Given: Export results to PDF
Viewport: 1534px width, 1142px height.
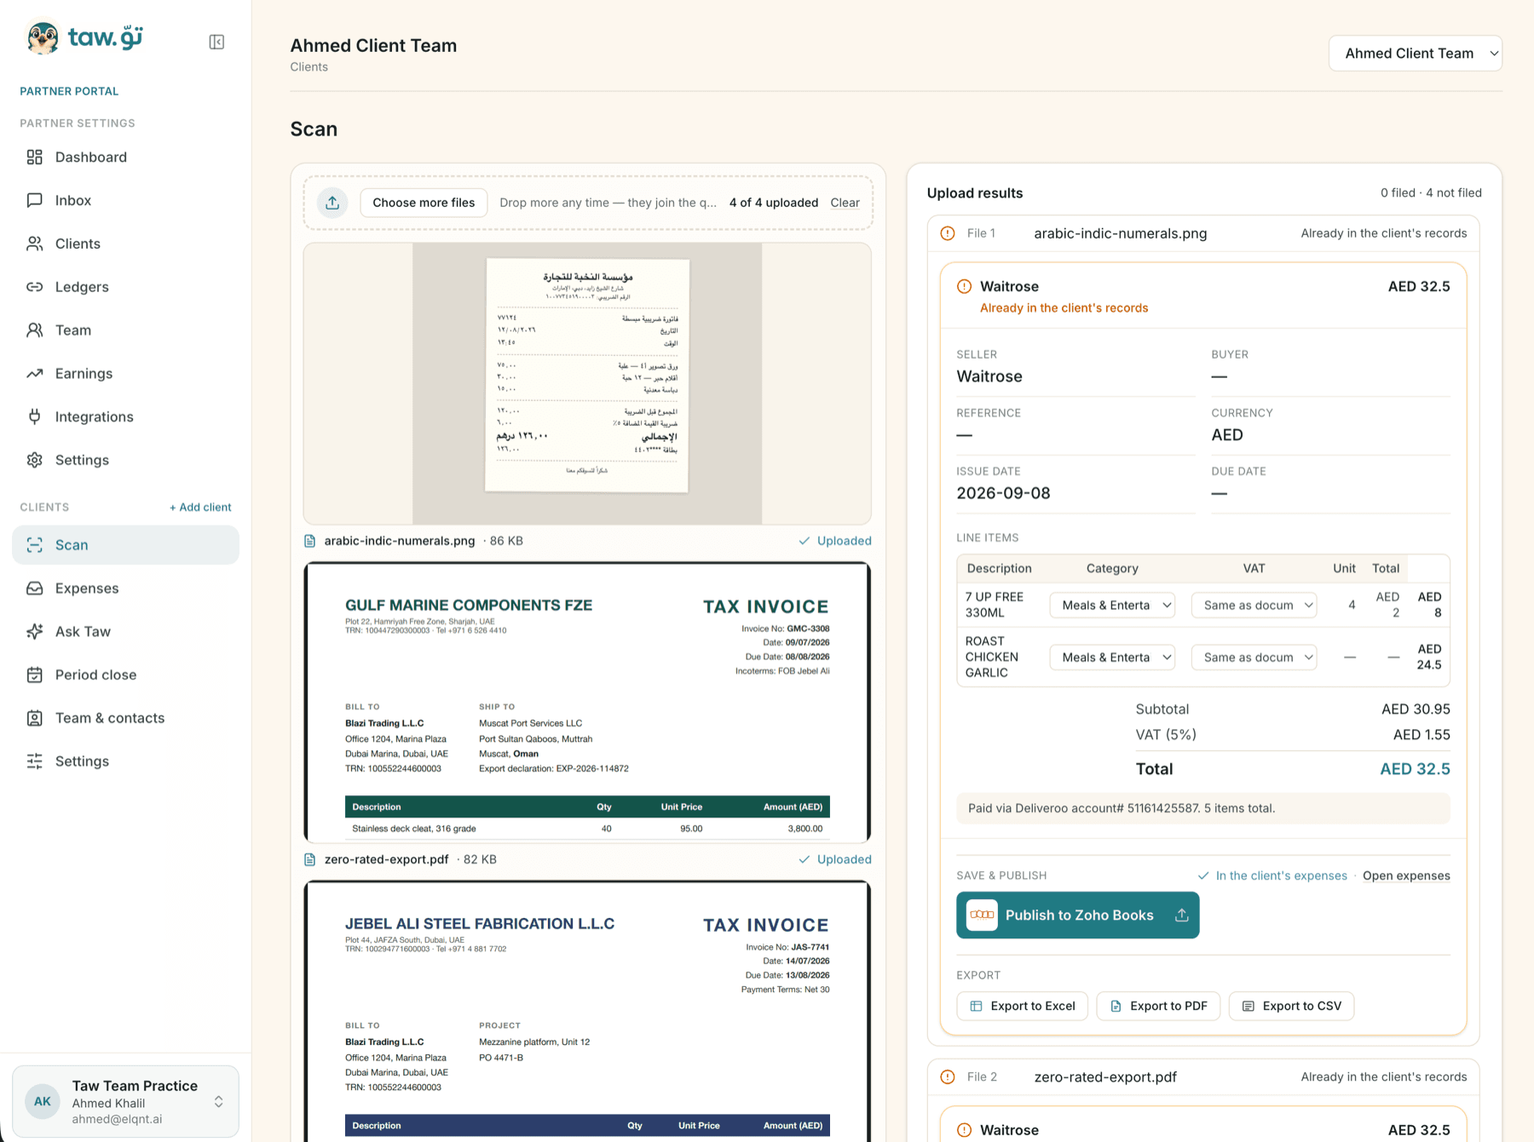Looking at the screenshot, I should tap(1158, 1006).
